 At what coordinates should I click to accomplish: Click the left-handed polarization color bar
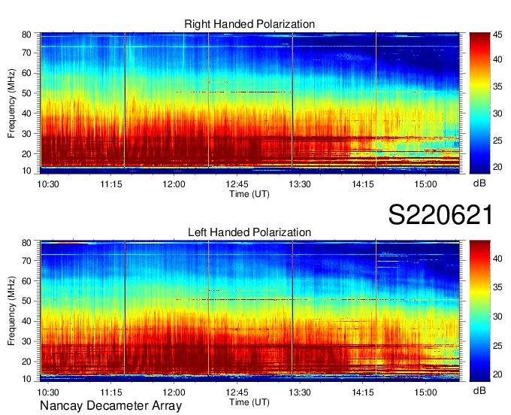(x=479, y=310)
